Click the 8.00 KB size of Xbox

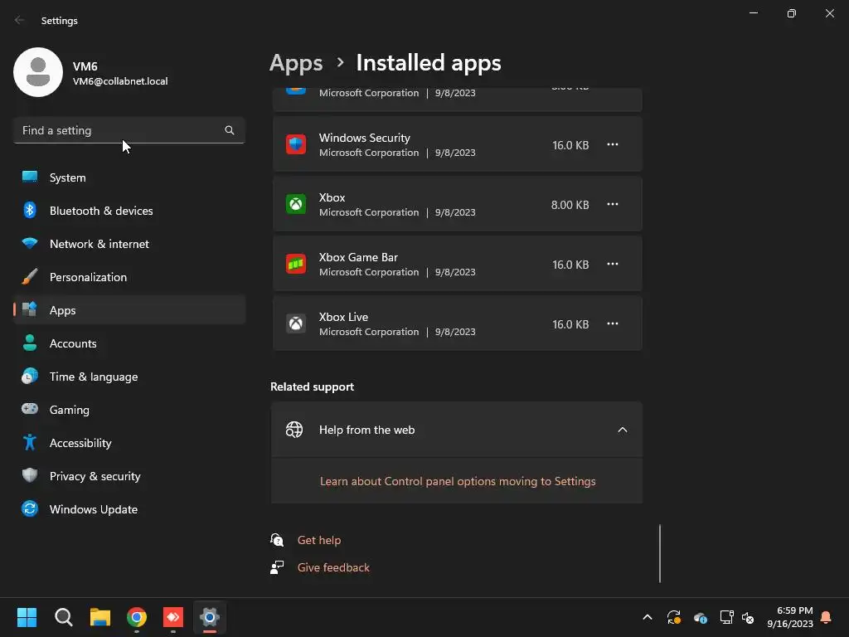coord(570,205)
